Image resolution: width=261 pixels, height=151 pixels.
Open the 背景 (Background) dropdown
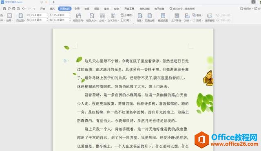click(139, 18)
